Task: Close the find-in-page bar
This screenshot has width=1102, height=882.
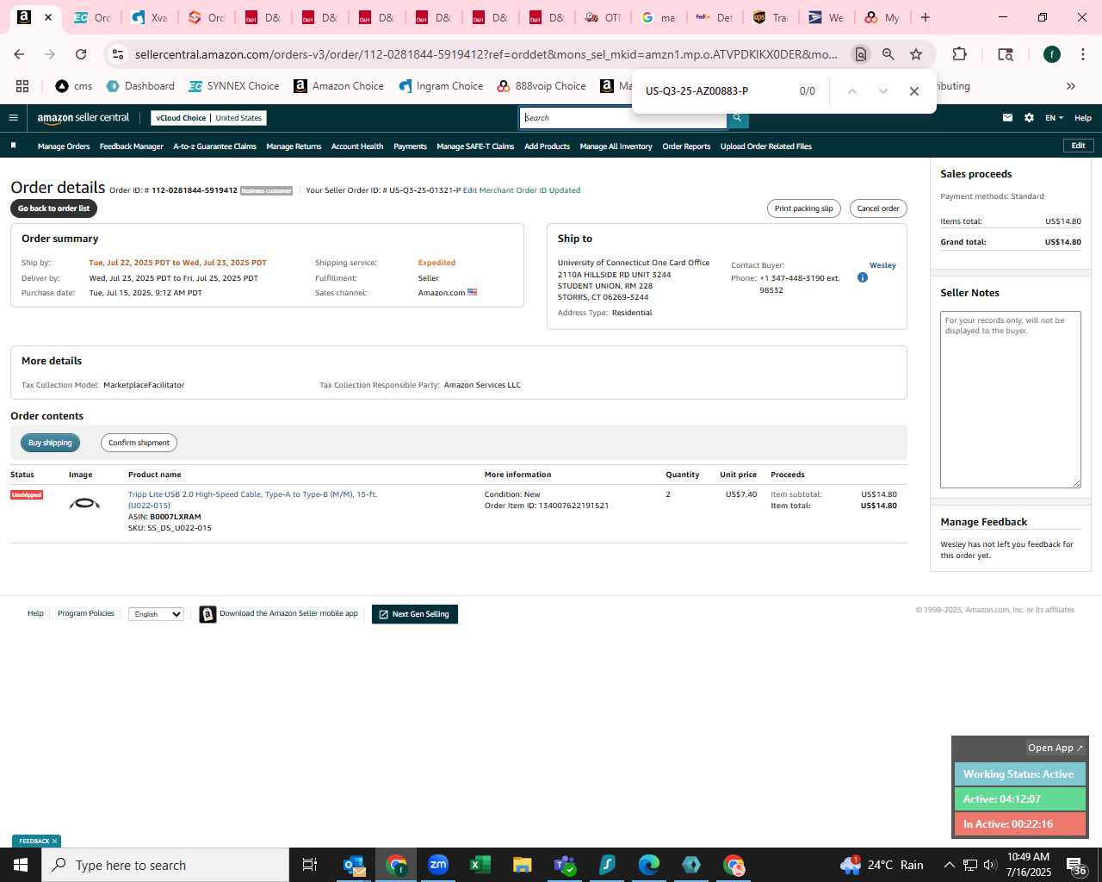Action: [x=914, y=91]
